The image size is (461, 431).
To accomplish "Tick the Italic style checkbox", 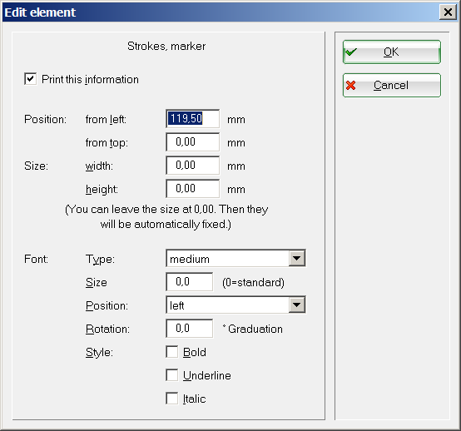I will click(171, 399).
